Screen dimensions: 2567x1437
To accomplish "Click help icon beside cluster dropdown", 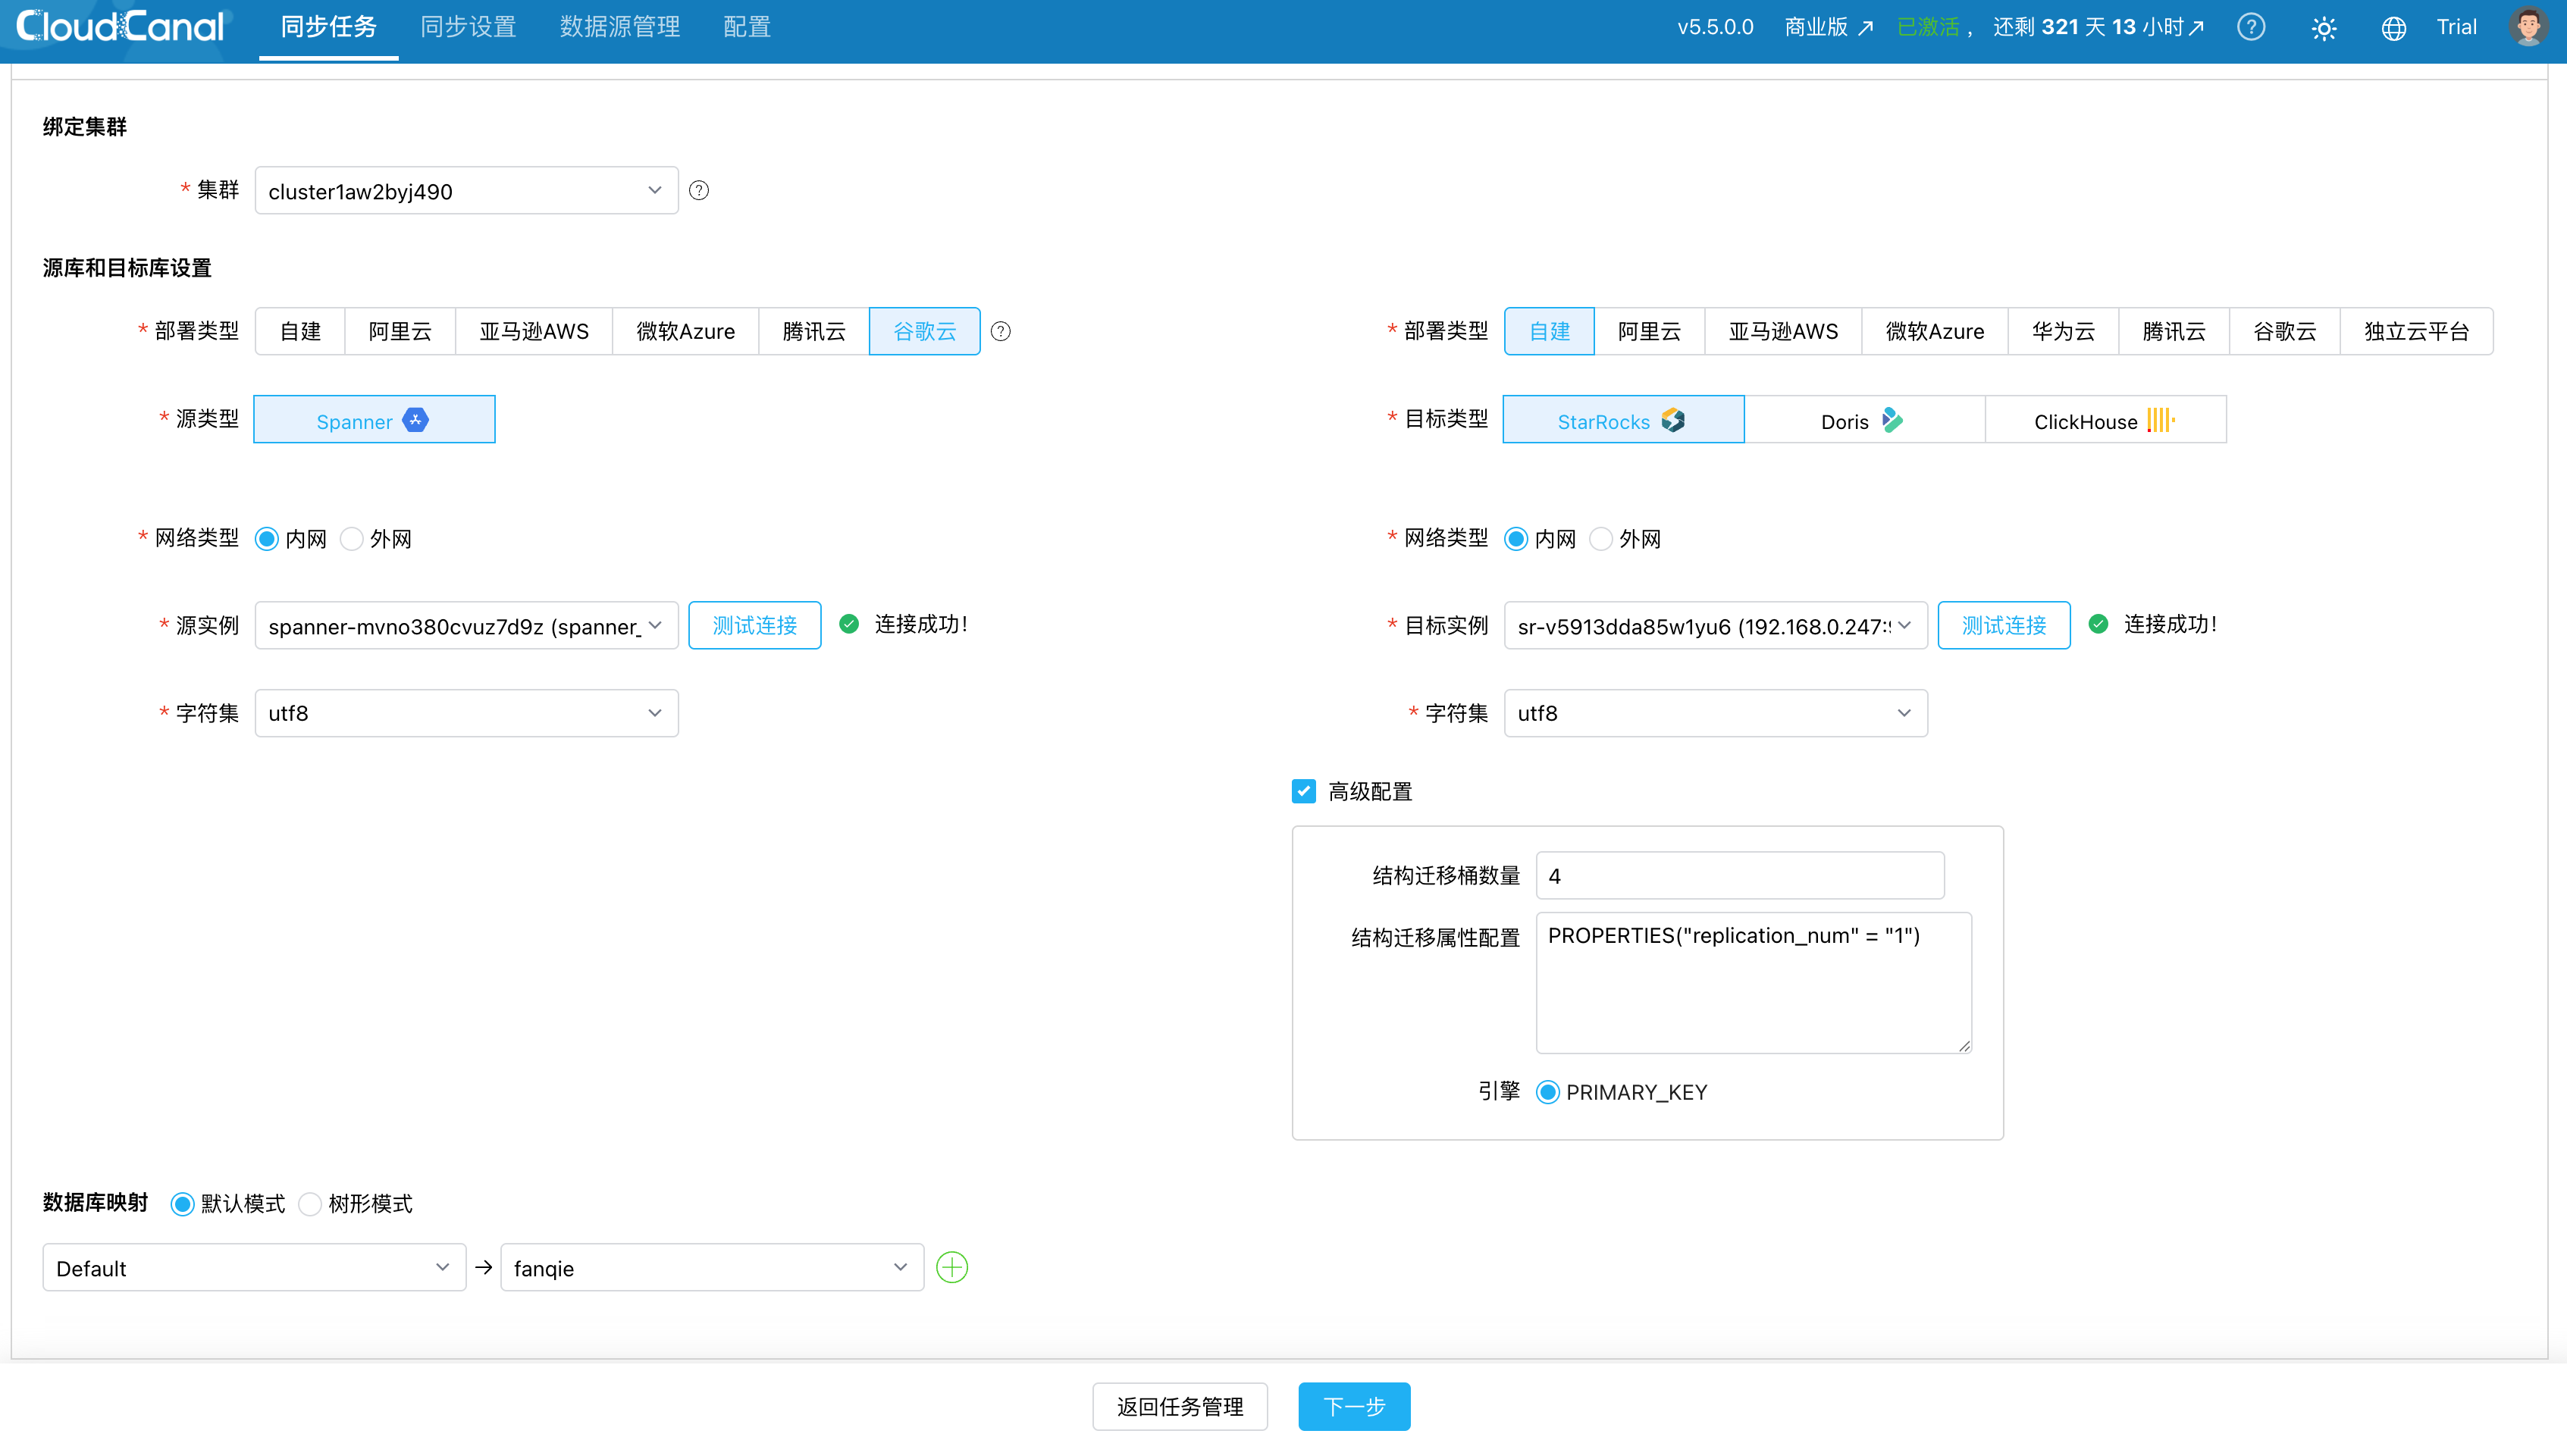I will tap(700, 190).
